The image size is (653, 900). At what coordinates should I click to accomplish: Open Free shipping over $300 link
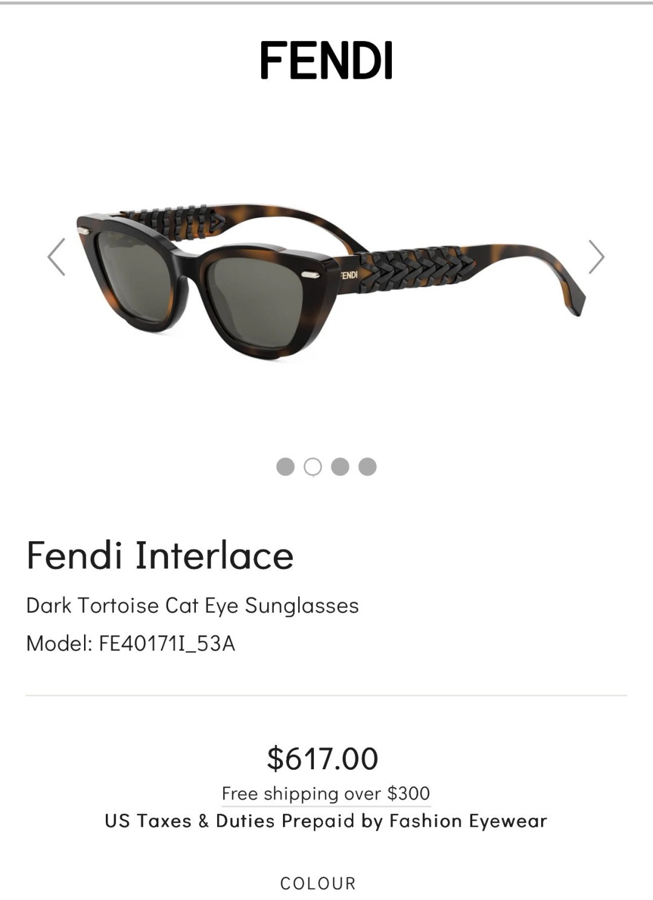(326, 793)
